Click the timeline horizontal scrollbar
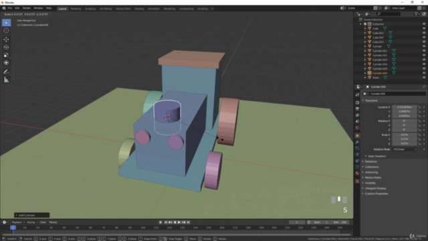 (176, 234)
